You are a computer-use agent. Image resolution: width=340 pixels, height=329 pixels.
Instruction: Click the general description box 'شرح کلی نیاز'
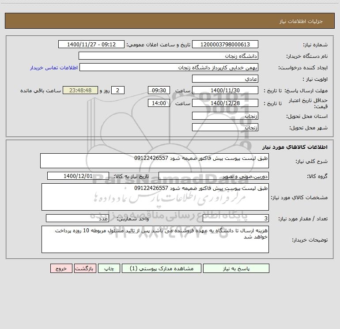point(155,161)
